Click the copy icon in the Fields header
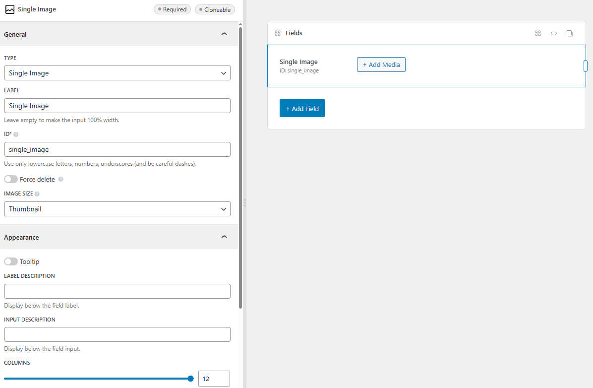Viewport: 593px width, 388px height. pyautogui.click(x=570, y=33)
